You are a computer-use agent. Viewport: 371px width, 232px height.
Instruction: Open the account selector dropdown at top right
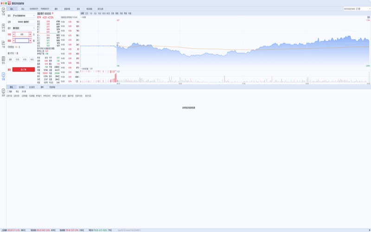(357, 9)
